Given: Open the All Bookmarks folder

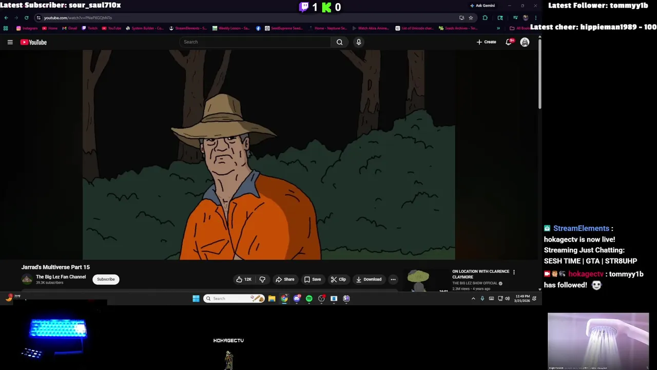Looking at the screenshot, I should [519, 28].
